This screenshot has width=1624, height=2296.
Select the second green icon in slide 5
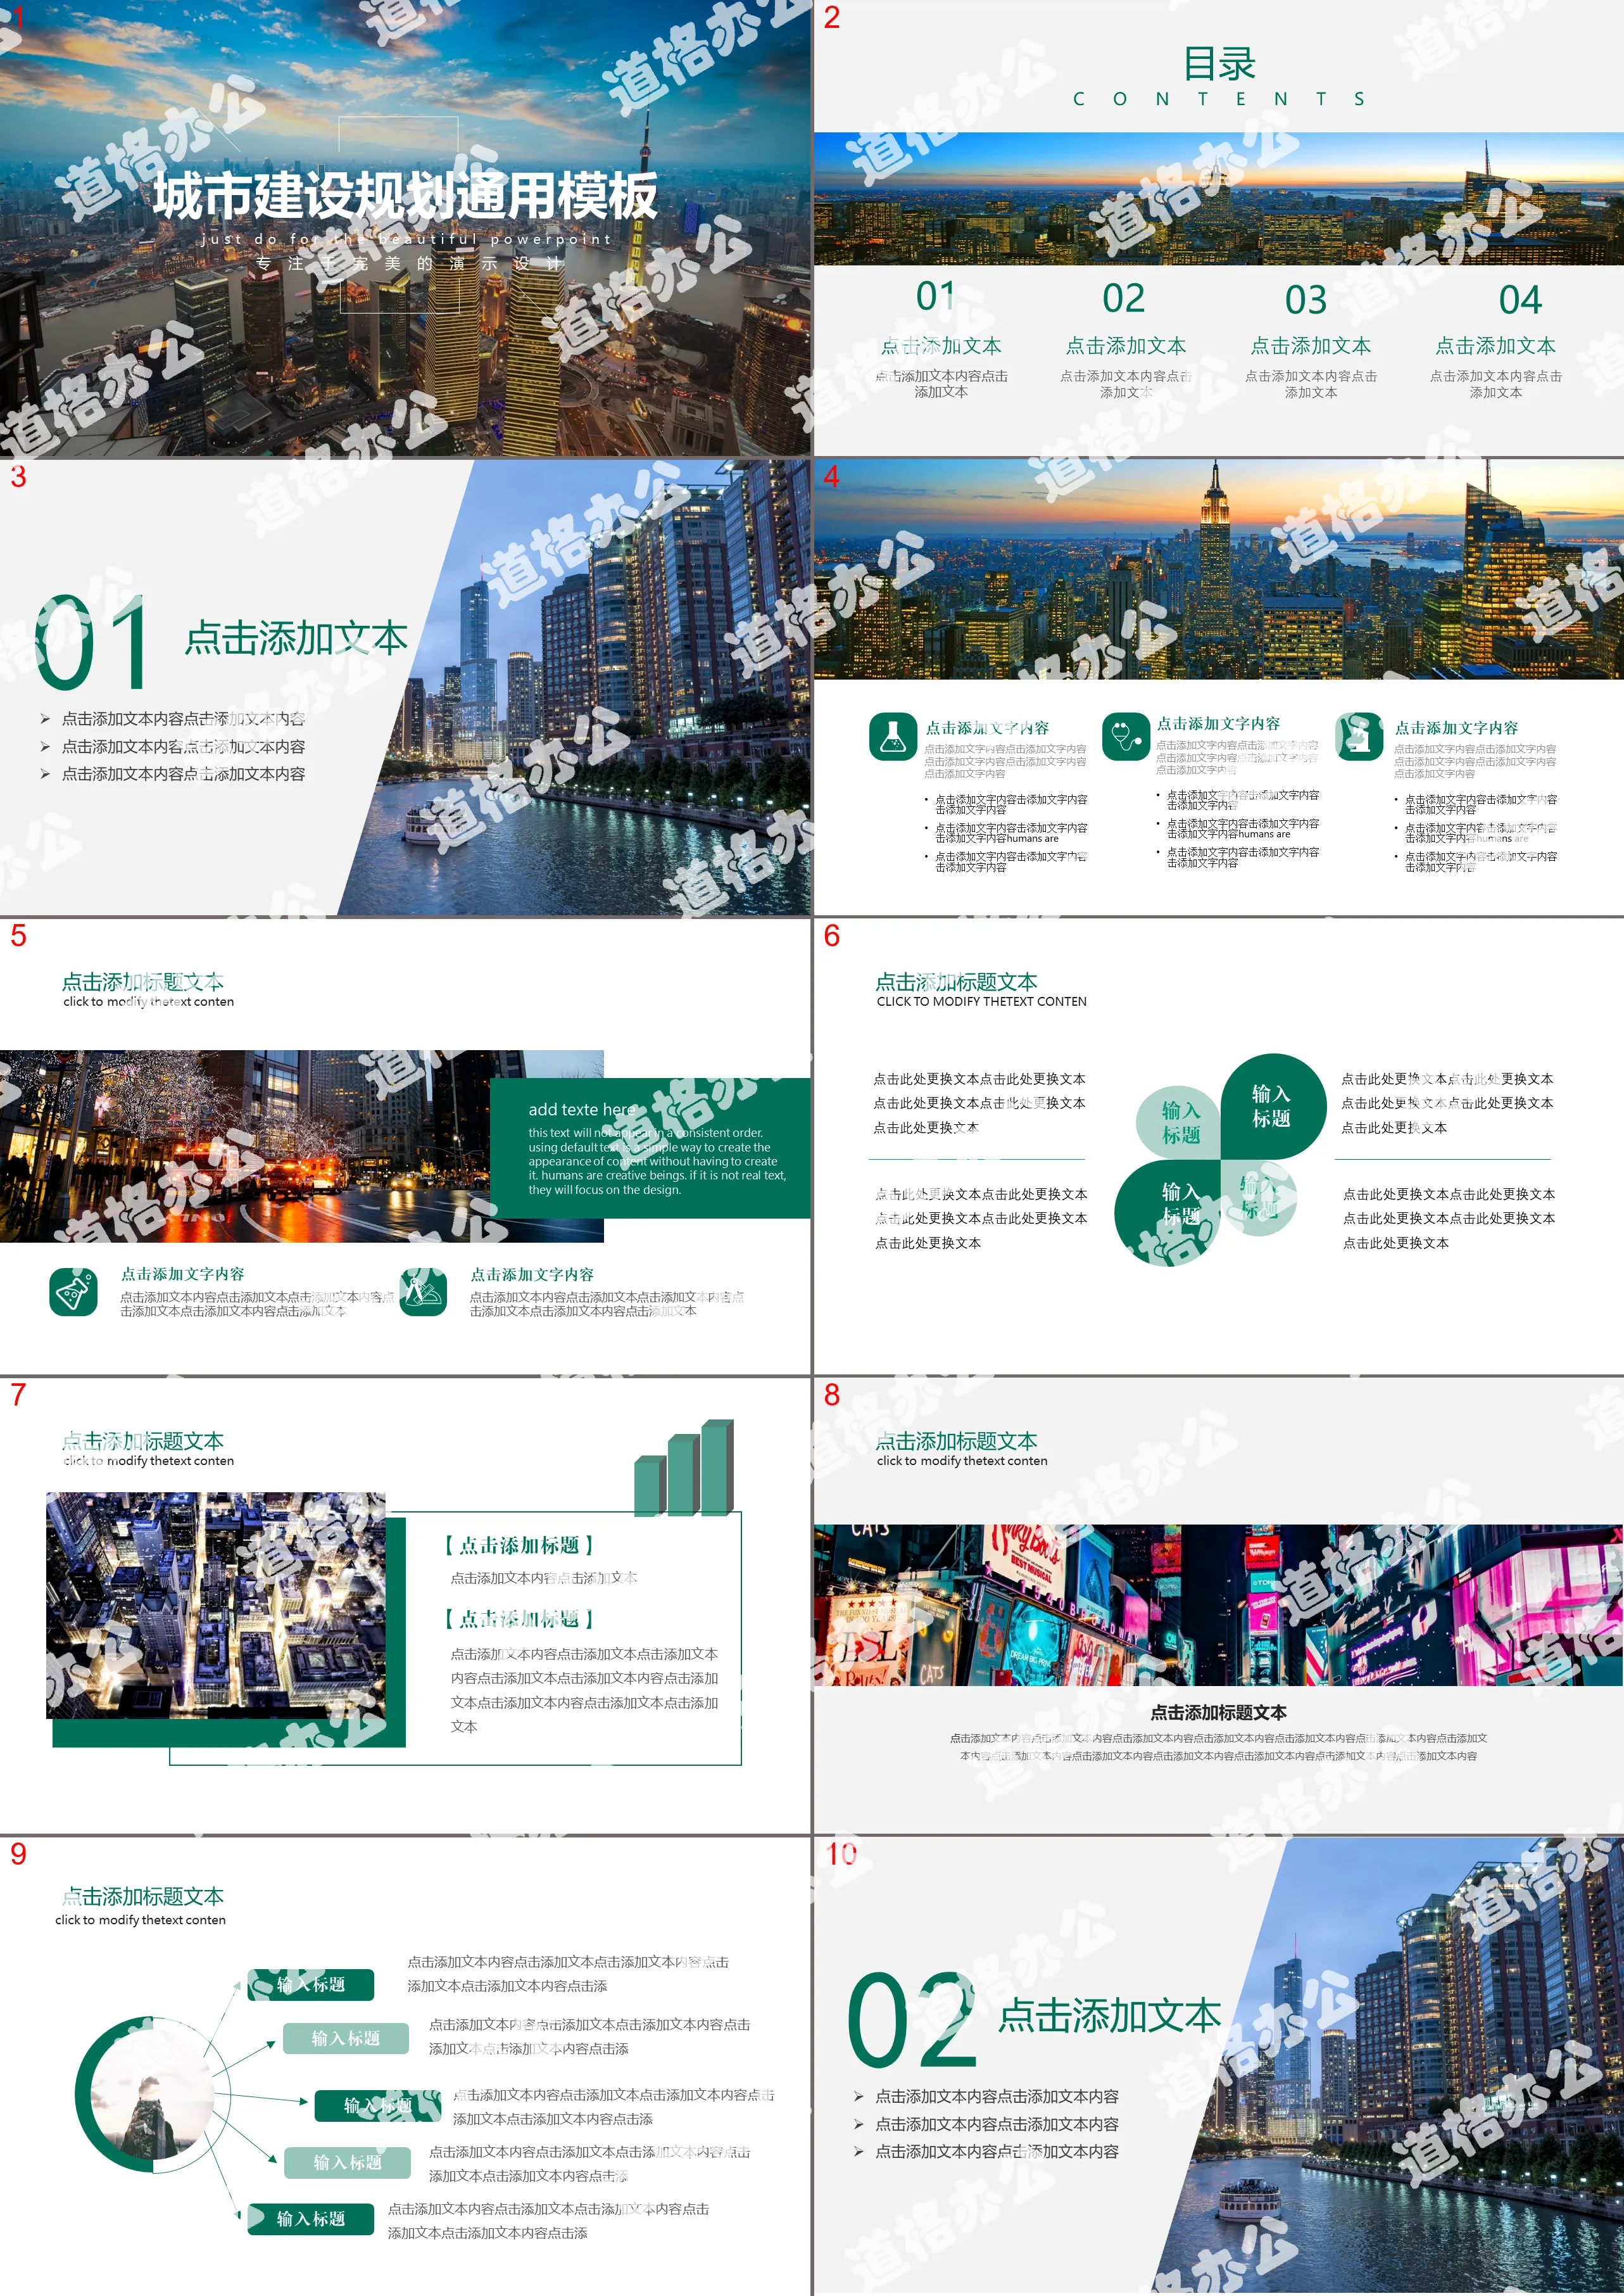(423, 1293)
